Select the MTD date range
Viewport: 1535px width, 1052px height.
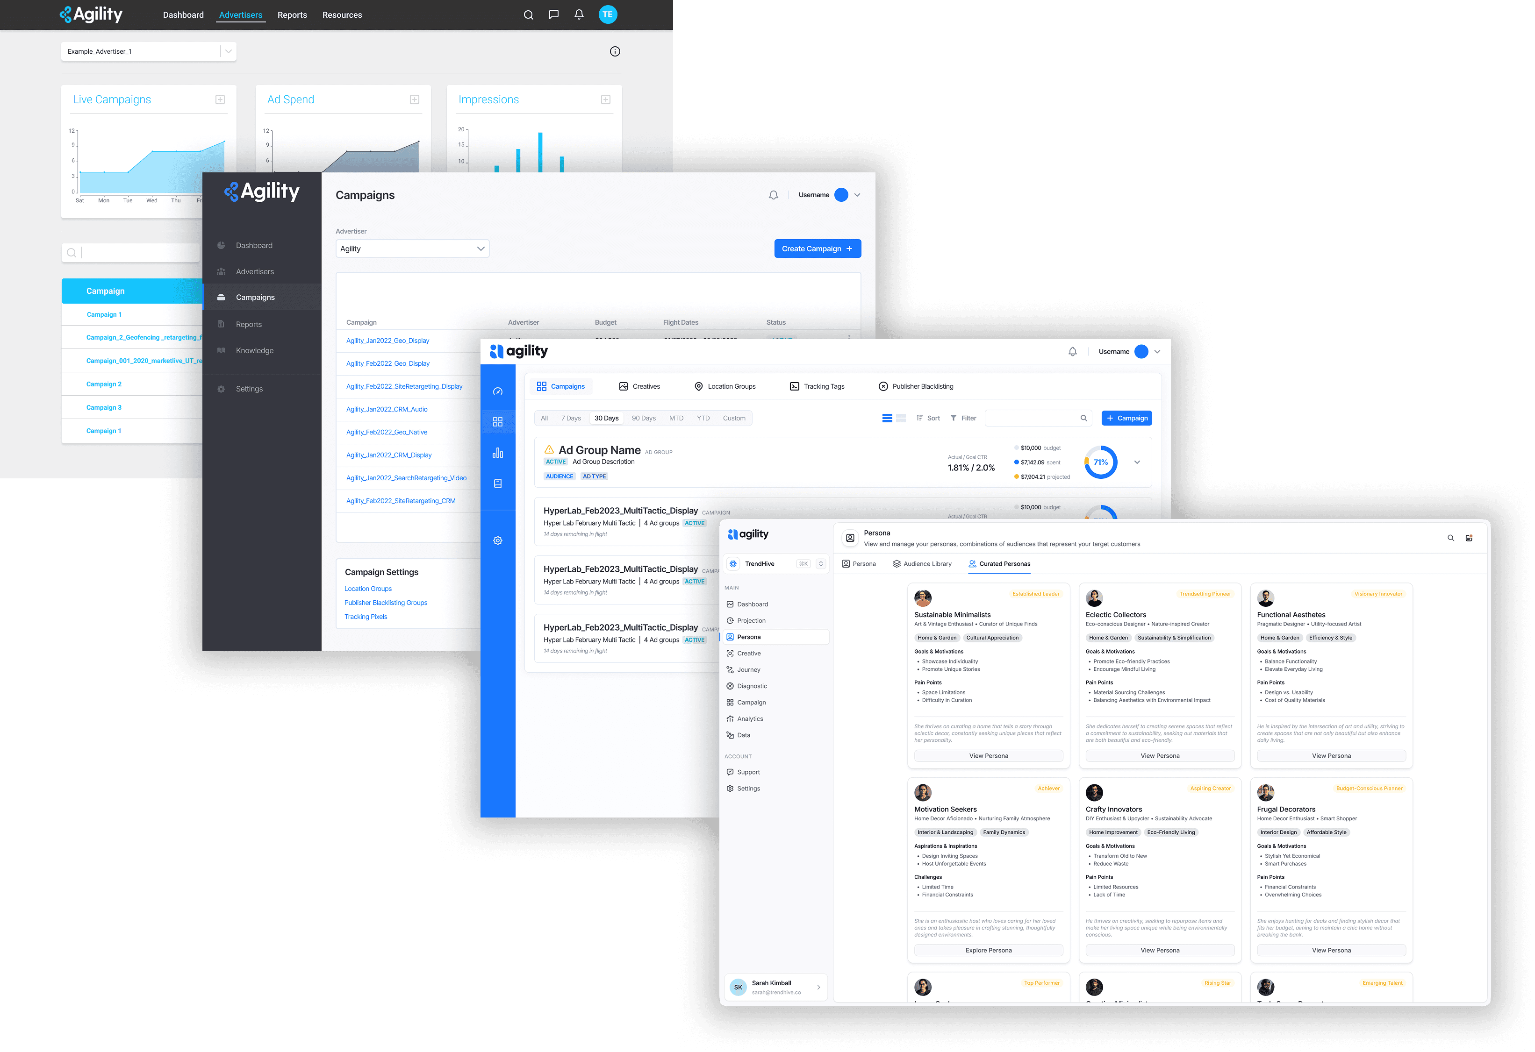(x=676, y=419)
